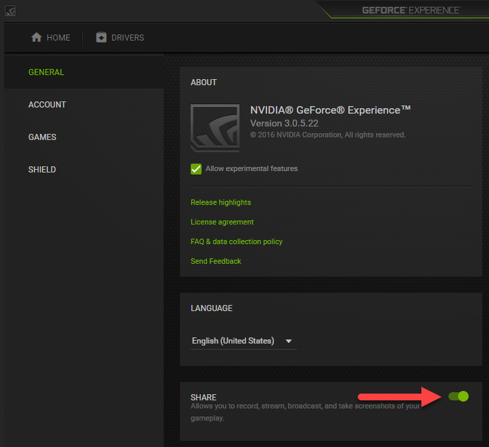Image resolution: width=489 pixels, height=447 pixels.
Task: View the License agreement link
Action: coord(222,222)
